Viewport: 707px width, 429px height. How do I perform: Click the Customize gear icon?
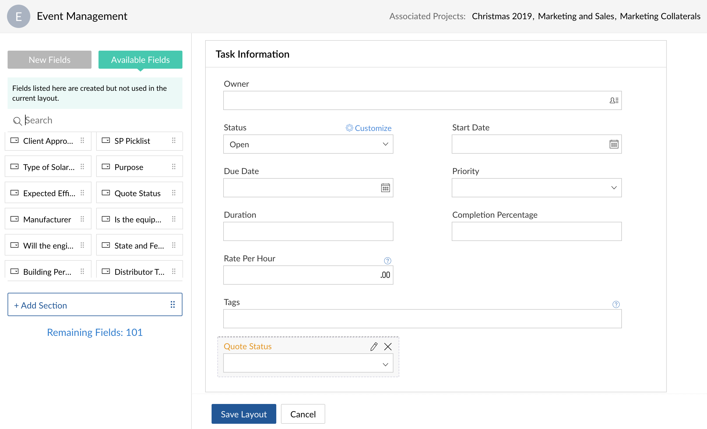[x=349, y=128]
